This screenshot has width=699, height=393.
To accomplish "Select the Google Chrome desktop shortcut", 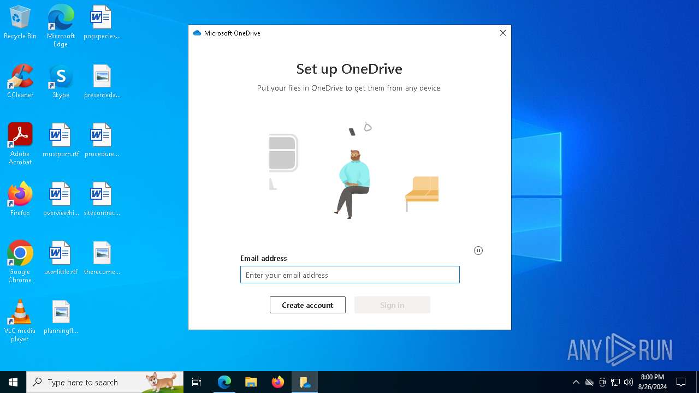I will coord(20,262).
